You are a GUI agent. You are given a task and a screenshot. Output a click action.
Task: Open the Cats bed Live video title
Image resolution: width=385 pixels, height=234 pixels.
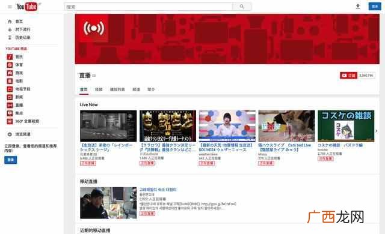pos(285,148)
